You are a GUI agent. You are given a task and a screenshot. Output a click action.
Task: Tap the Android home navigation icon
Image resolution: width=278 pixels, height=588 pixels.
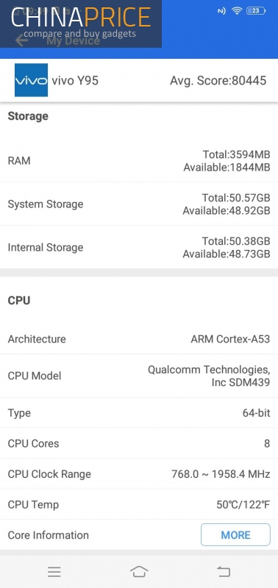[x=139, y=572]
